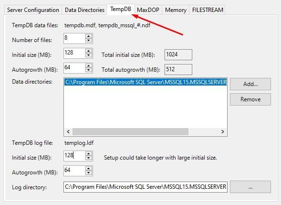Decrease log file Autogrowth down arrow
Image resolution: width=281 pixels, height=205 pixels.
point(89,173)
